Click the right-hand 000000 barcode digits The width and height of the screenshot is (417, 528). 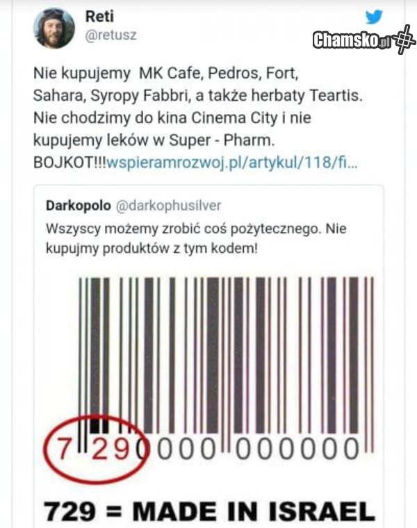click(x=297, y=449)
